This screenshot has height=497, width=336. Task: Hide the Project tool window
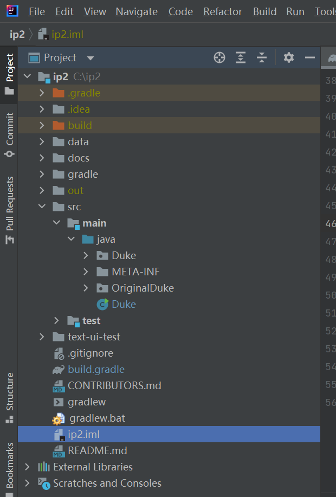(x=310, y=57)
